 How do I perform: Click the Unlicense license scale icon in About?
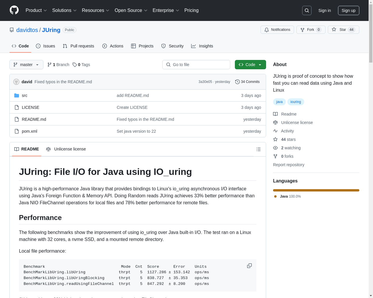point(275,123)
